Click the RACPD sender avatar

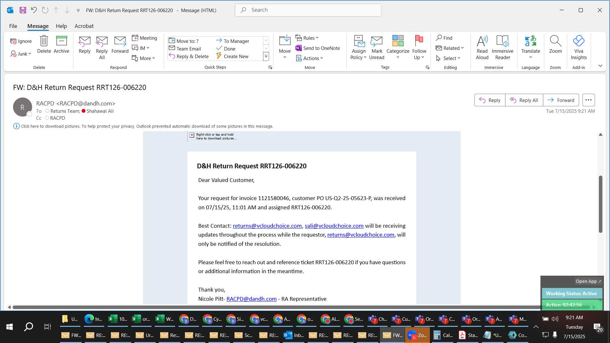point(22,107)
